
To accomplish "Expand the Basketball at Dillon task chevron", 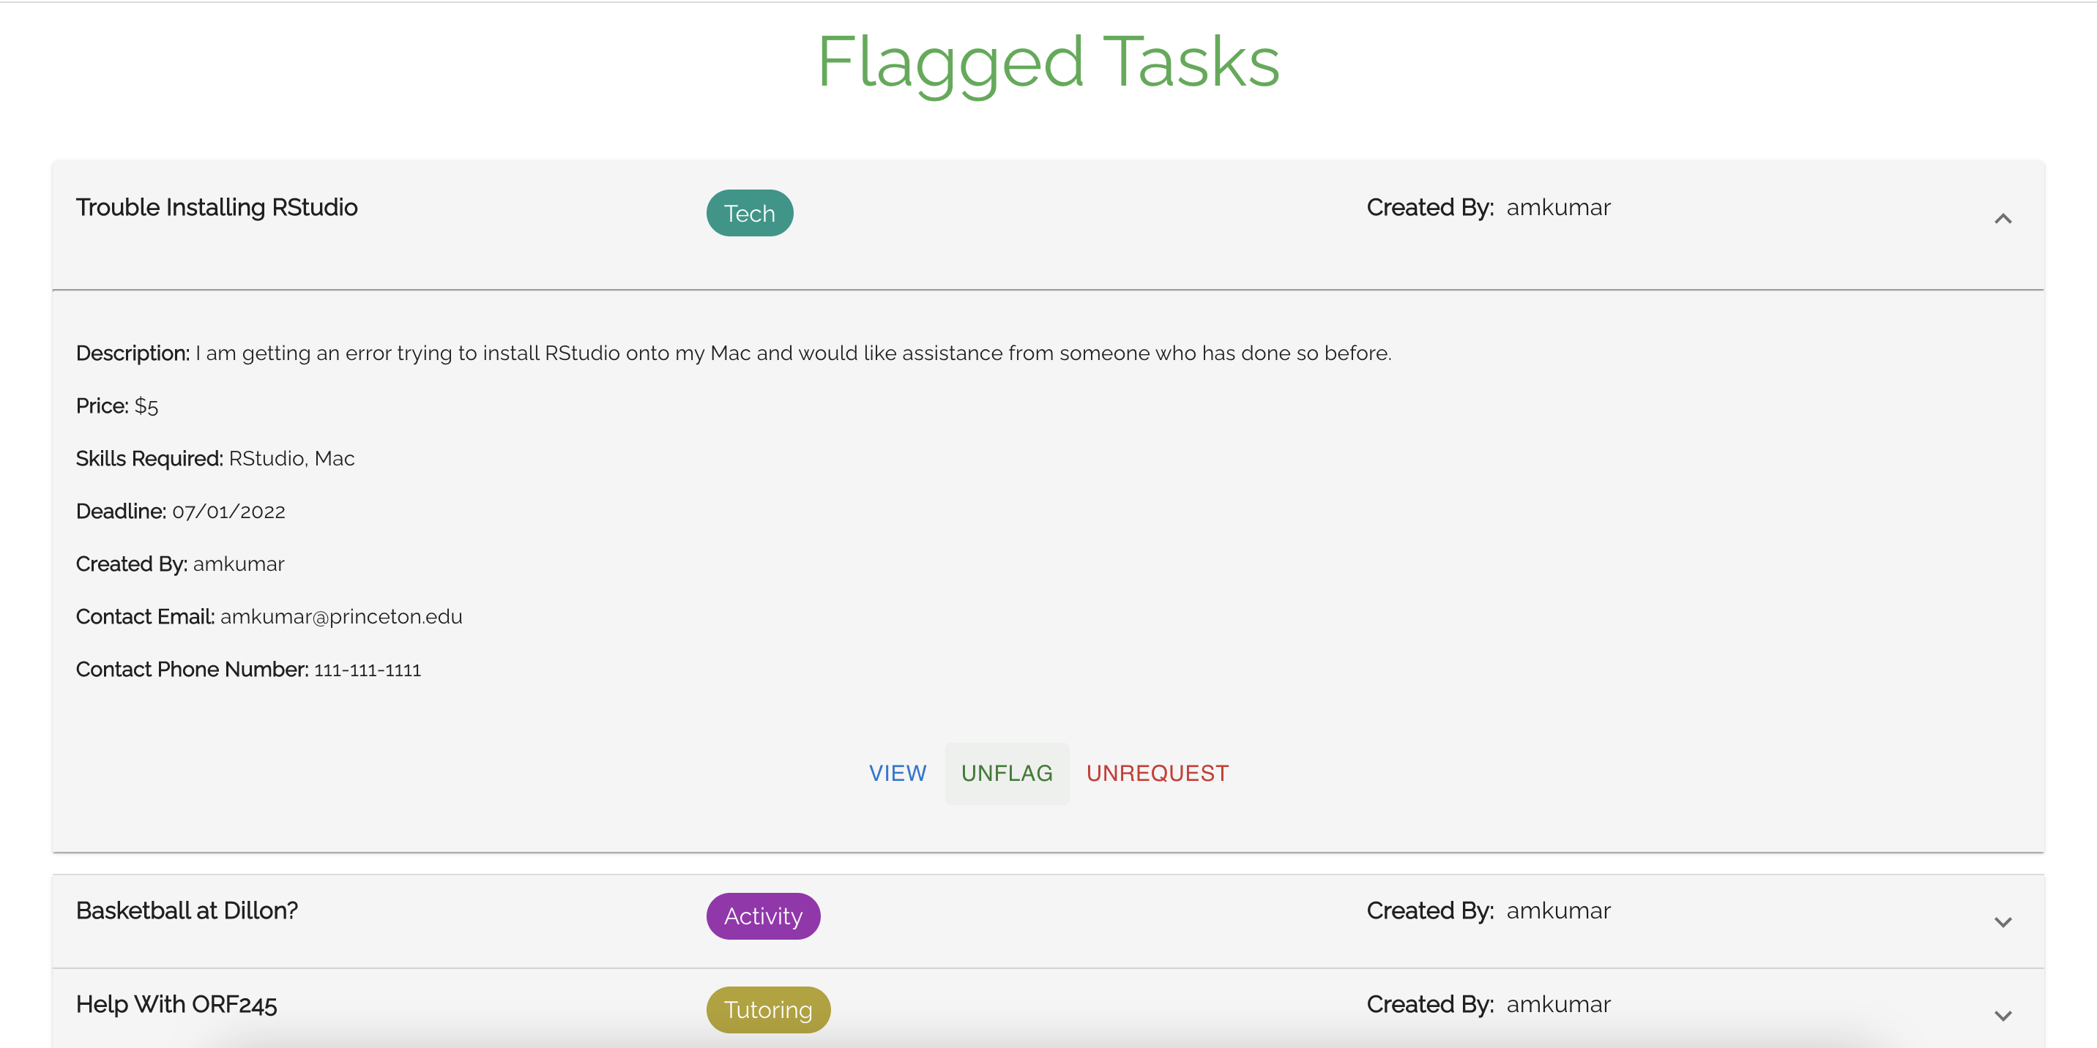I will click(2002, 922).
